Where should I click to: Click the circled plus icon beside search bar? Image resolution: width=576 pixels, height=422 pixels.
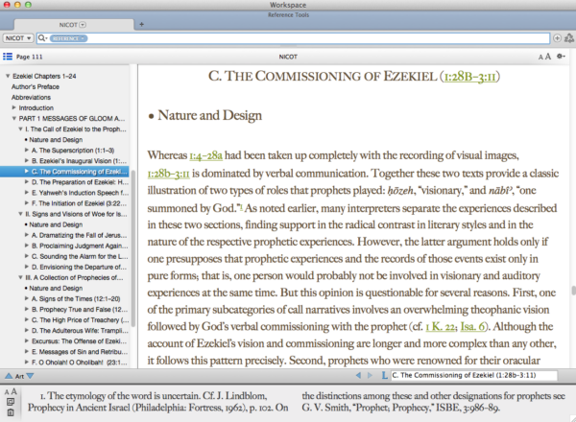click(x=559, y=37)
